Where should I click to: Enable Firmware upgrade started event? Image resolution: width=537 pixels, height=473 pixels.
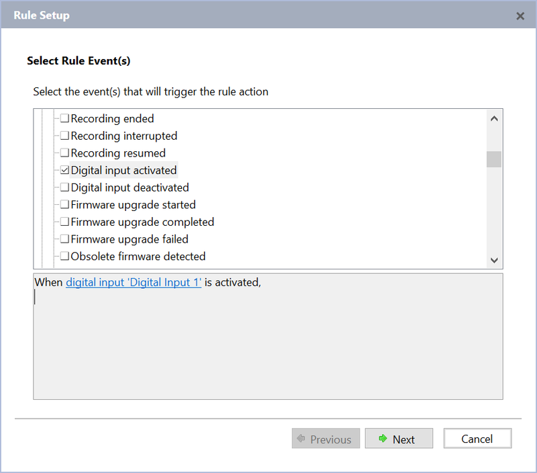pyautogui.click(x=65, y=205)
